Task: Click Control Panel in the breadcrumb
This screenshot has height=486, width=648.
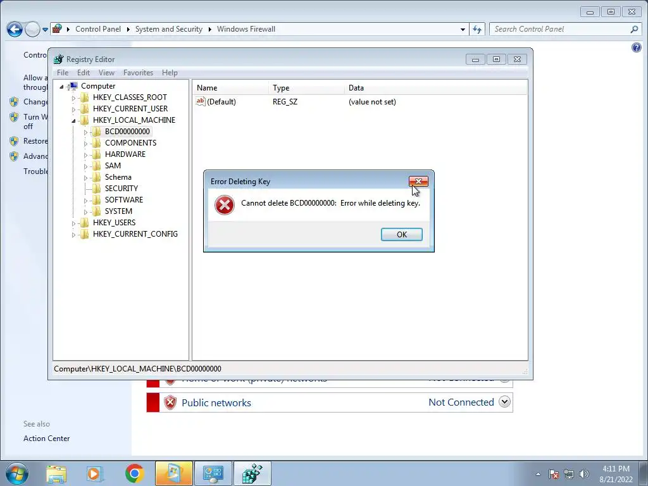Action: 98,29
